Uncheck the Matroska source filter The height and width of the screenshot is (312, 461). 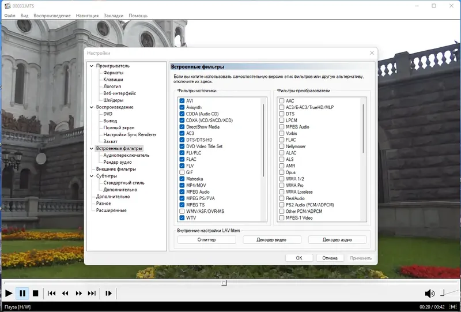tap(182, 179)
